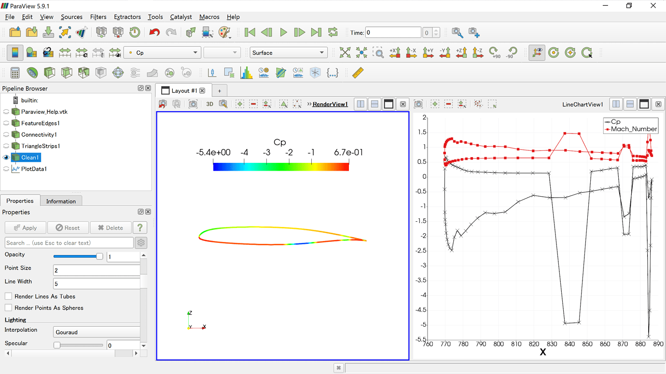666x374 pixels.
Task: Enable the Render Lines As Tubes checkbox
Action: (7, 296)
